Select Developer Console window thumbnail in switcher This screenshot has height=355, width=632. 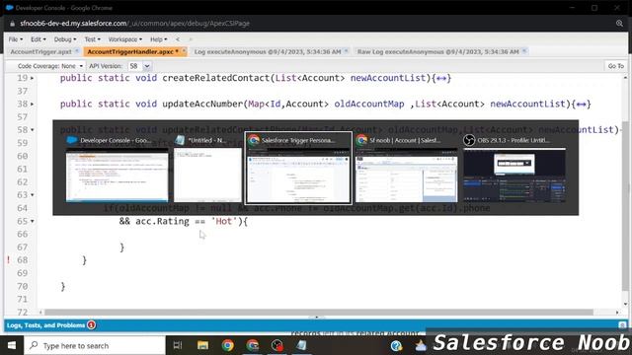(x=117, y=175)
